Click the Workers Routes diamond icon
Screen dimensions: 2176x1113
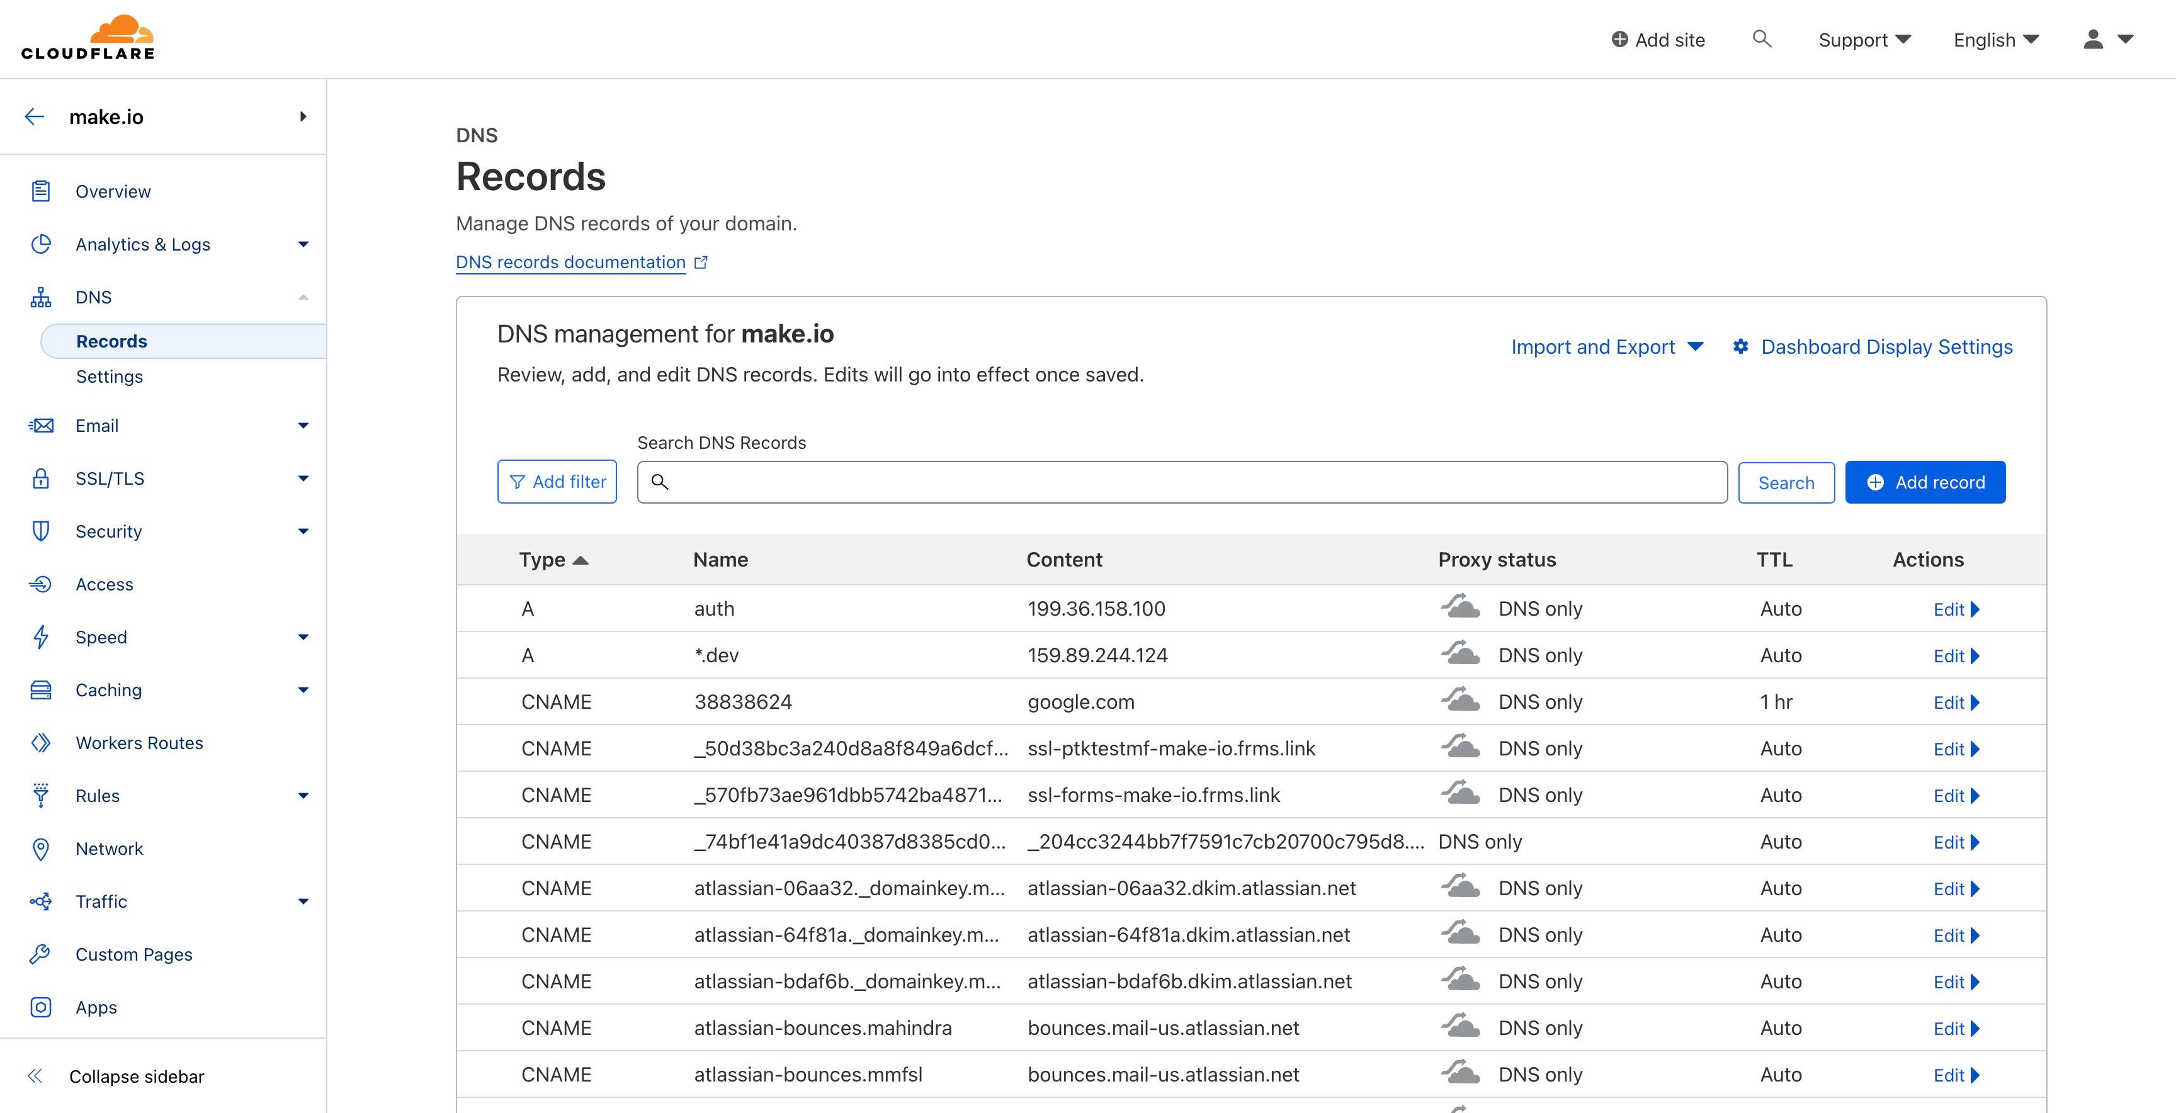[40, 743]
